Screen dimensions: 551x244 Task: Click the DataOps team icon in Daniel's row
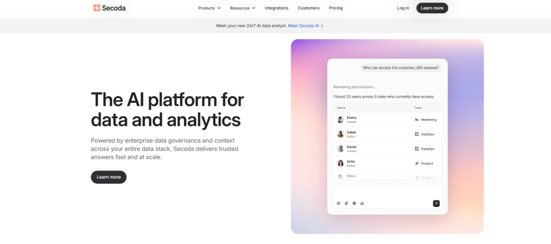tap(417, 149)
